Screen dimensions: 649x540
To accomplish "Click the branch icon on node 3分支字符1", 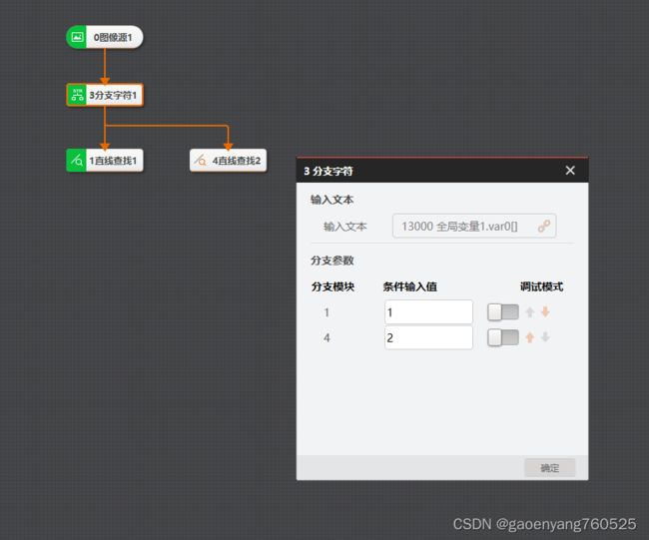I will (x=77, y=95).
